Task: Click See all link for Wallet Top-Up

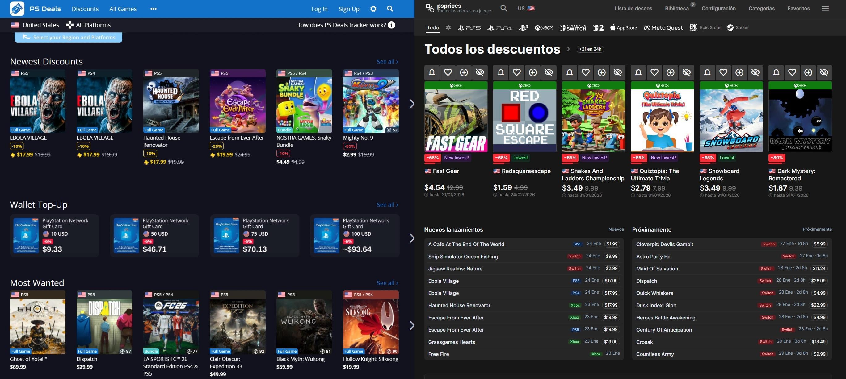Action: 387,205
